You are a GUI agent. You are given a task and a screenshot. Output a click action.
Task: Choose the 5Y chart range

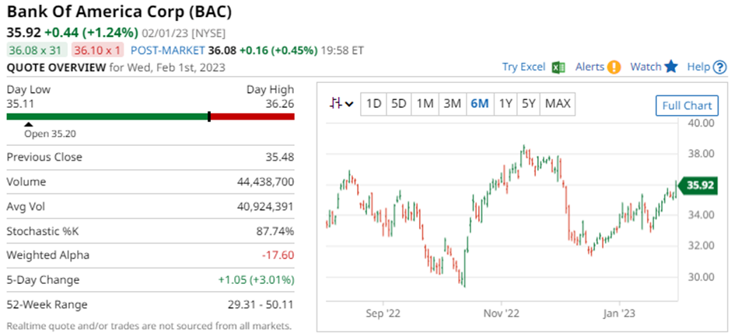[529, 103]
